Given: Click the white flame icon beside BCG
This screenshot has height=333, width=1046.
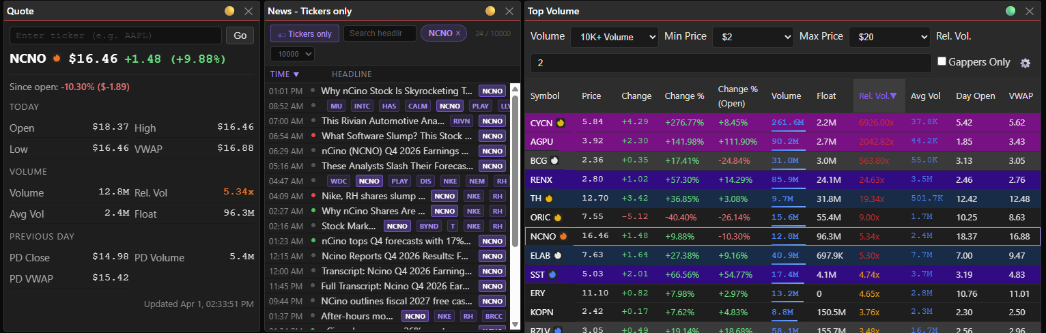Looking at the screenshot, I should click(554, 161).
